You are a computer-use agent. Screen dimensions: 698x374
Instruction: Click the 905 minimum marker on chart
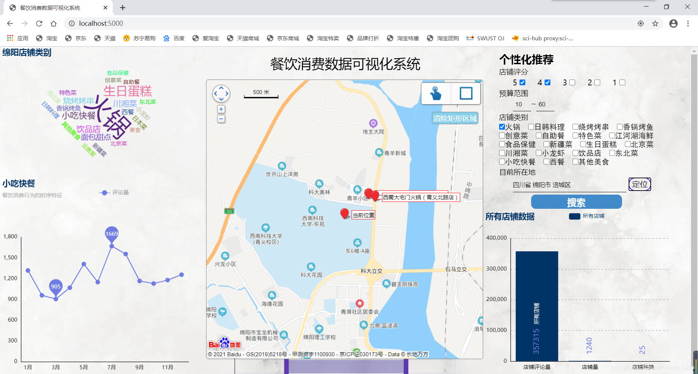pyautogui.click(x=56, y=287)
